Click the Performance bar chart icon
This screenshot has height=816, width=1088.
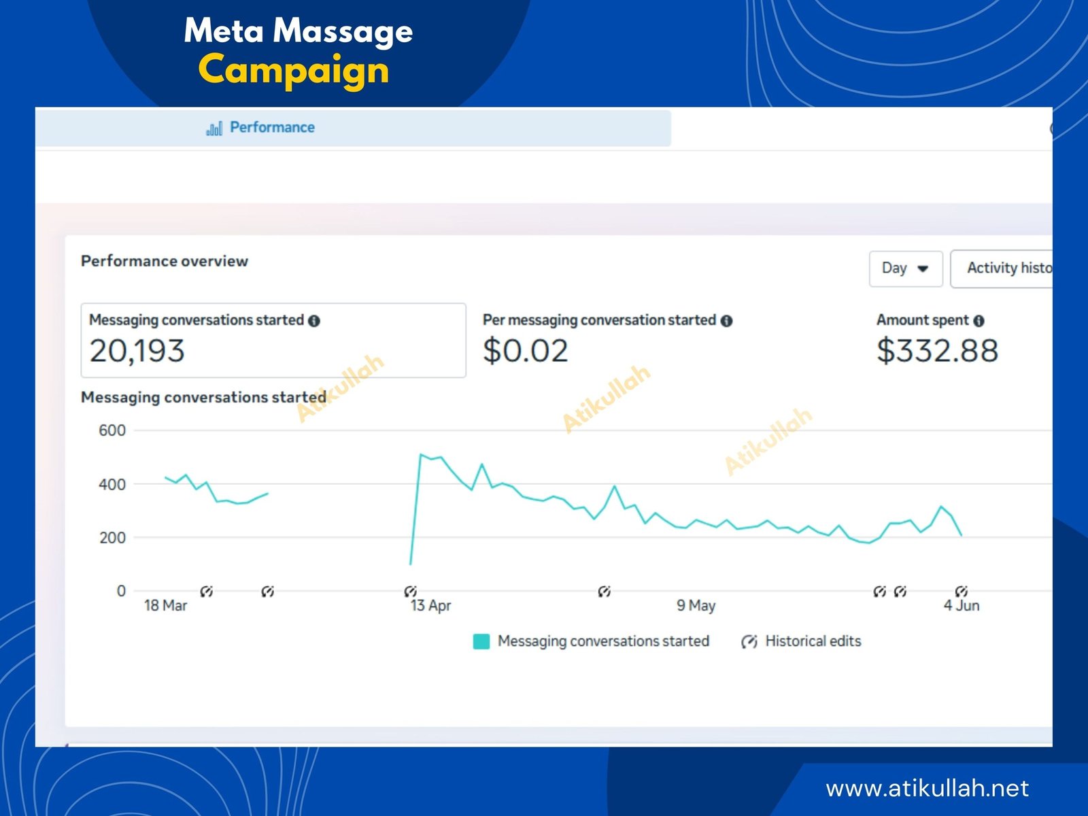click(214, 129)
